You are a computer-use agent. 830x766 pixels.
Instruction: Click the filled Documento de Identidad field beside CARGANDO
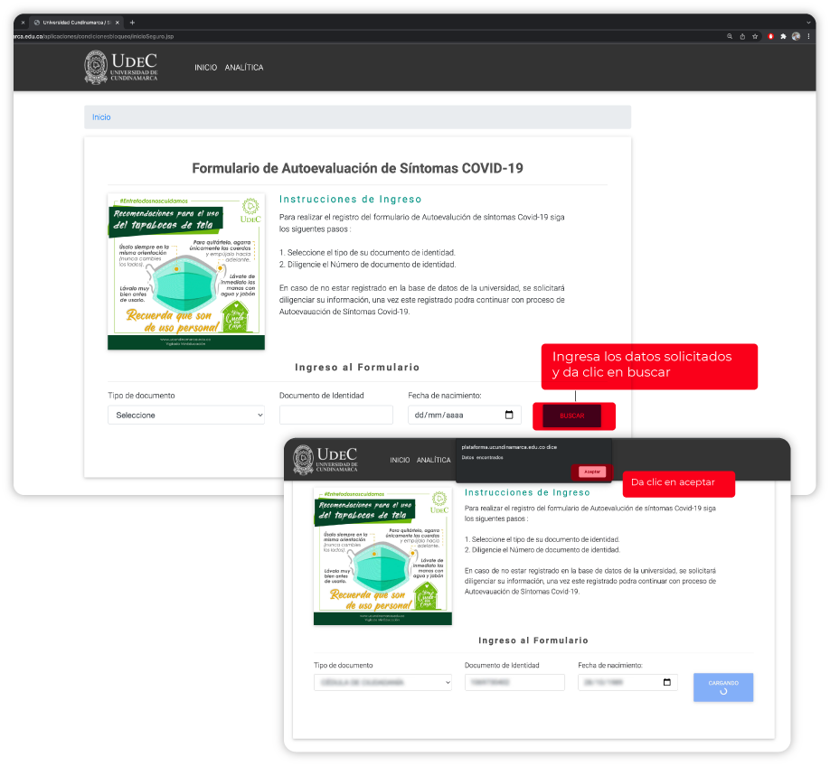(514, 682)
